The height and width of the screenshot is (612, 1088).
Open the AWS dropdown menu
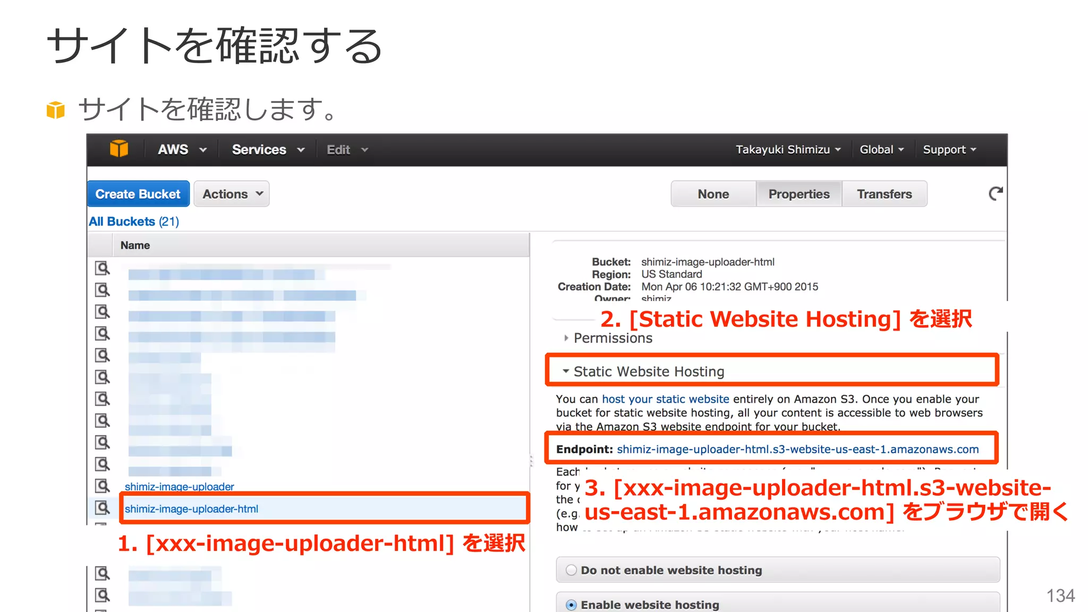[182, 150]
